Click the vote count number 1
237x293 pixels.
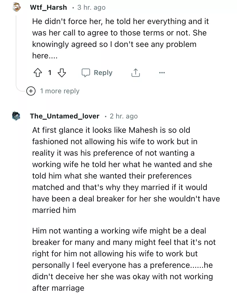(50, 73)
